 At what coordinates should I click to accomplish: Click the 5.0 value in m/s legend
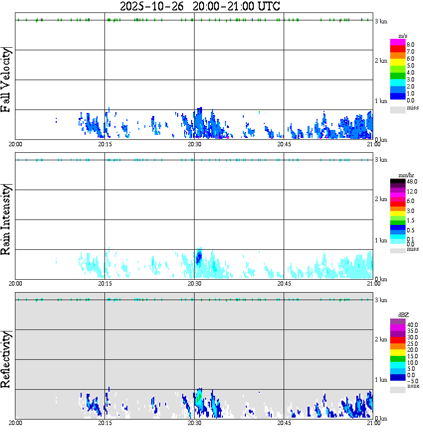coord(411,66)
